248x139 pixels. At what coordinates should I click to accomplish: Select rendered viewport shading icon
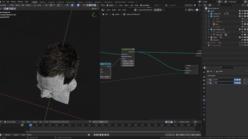click(x=95, y=5)
